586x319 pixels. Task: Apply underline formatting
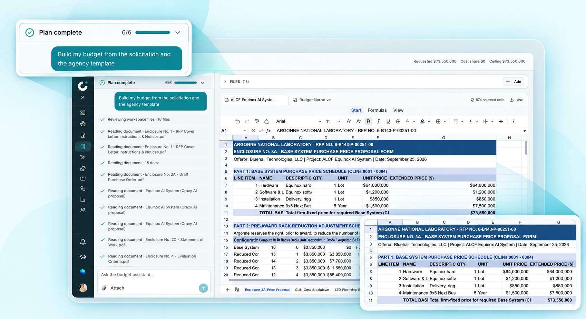pyautogui.click(x=388, y=121)
